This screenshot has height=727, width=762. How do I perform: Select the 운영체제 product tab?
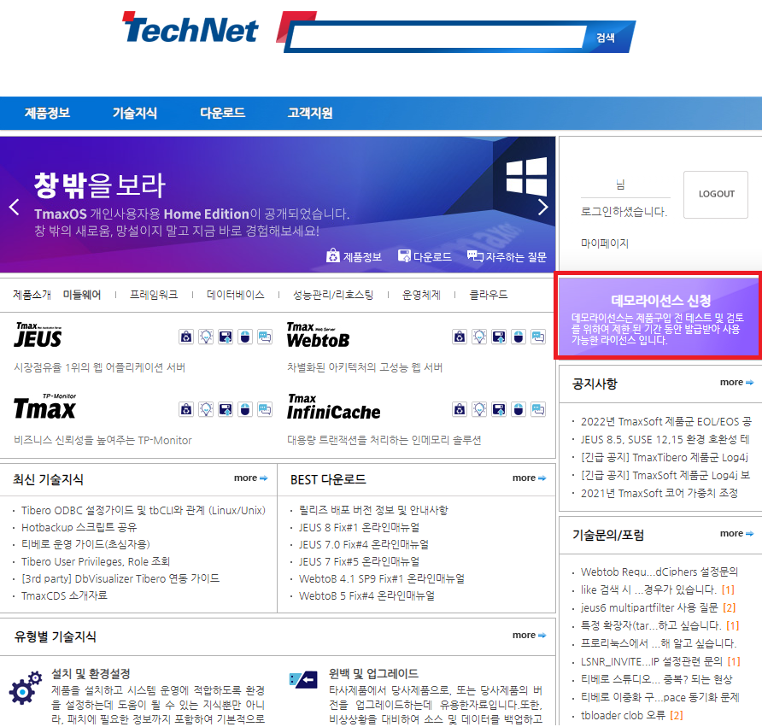[x=421, y=295]
